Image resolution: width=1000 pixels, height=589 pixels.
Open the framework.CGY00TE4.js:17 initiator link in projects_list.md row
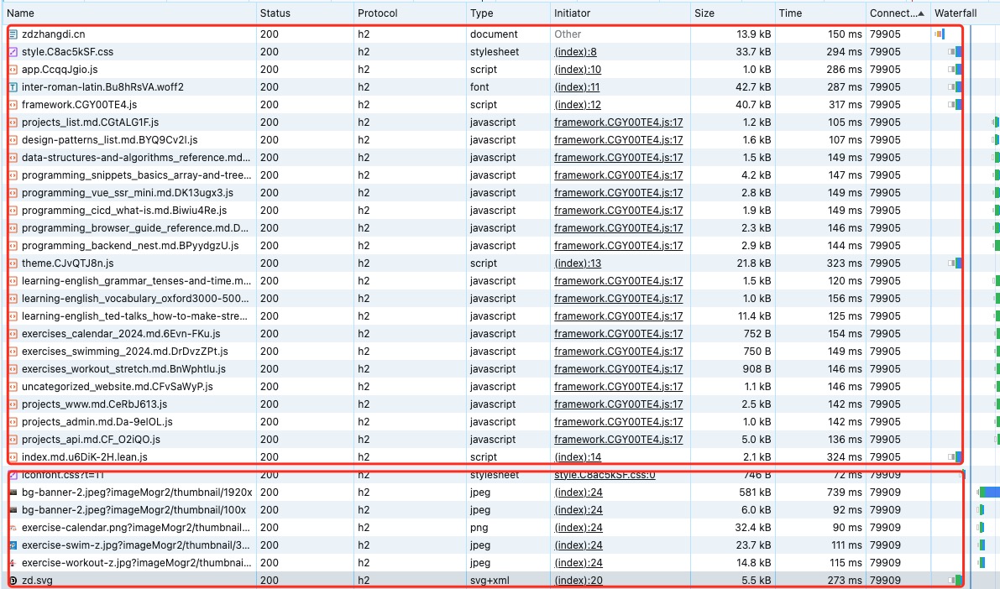click(x=618, y=122)
